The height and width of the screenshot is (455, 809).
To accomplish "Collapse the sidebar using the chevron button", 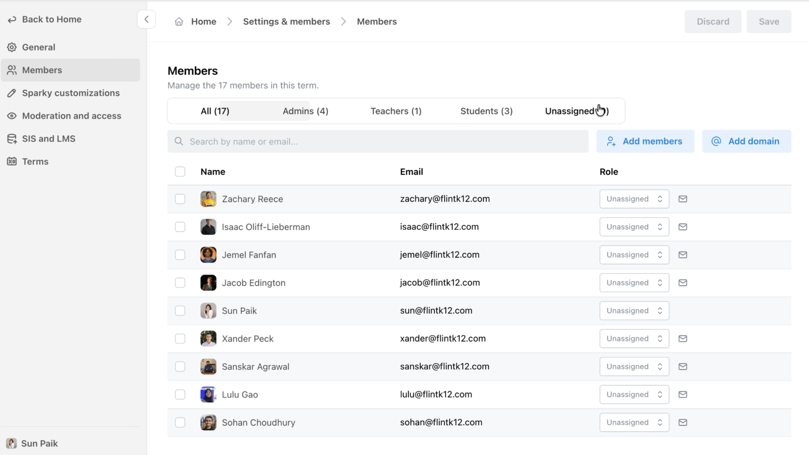I will 146,19.
